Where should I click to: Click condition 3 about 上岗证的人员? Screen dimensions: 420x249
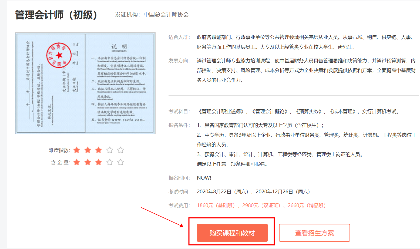tap(280, 154)
